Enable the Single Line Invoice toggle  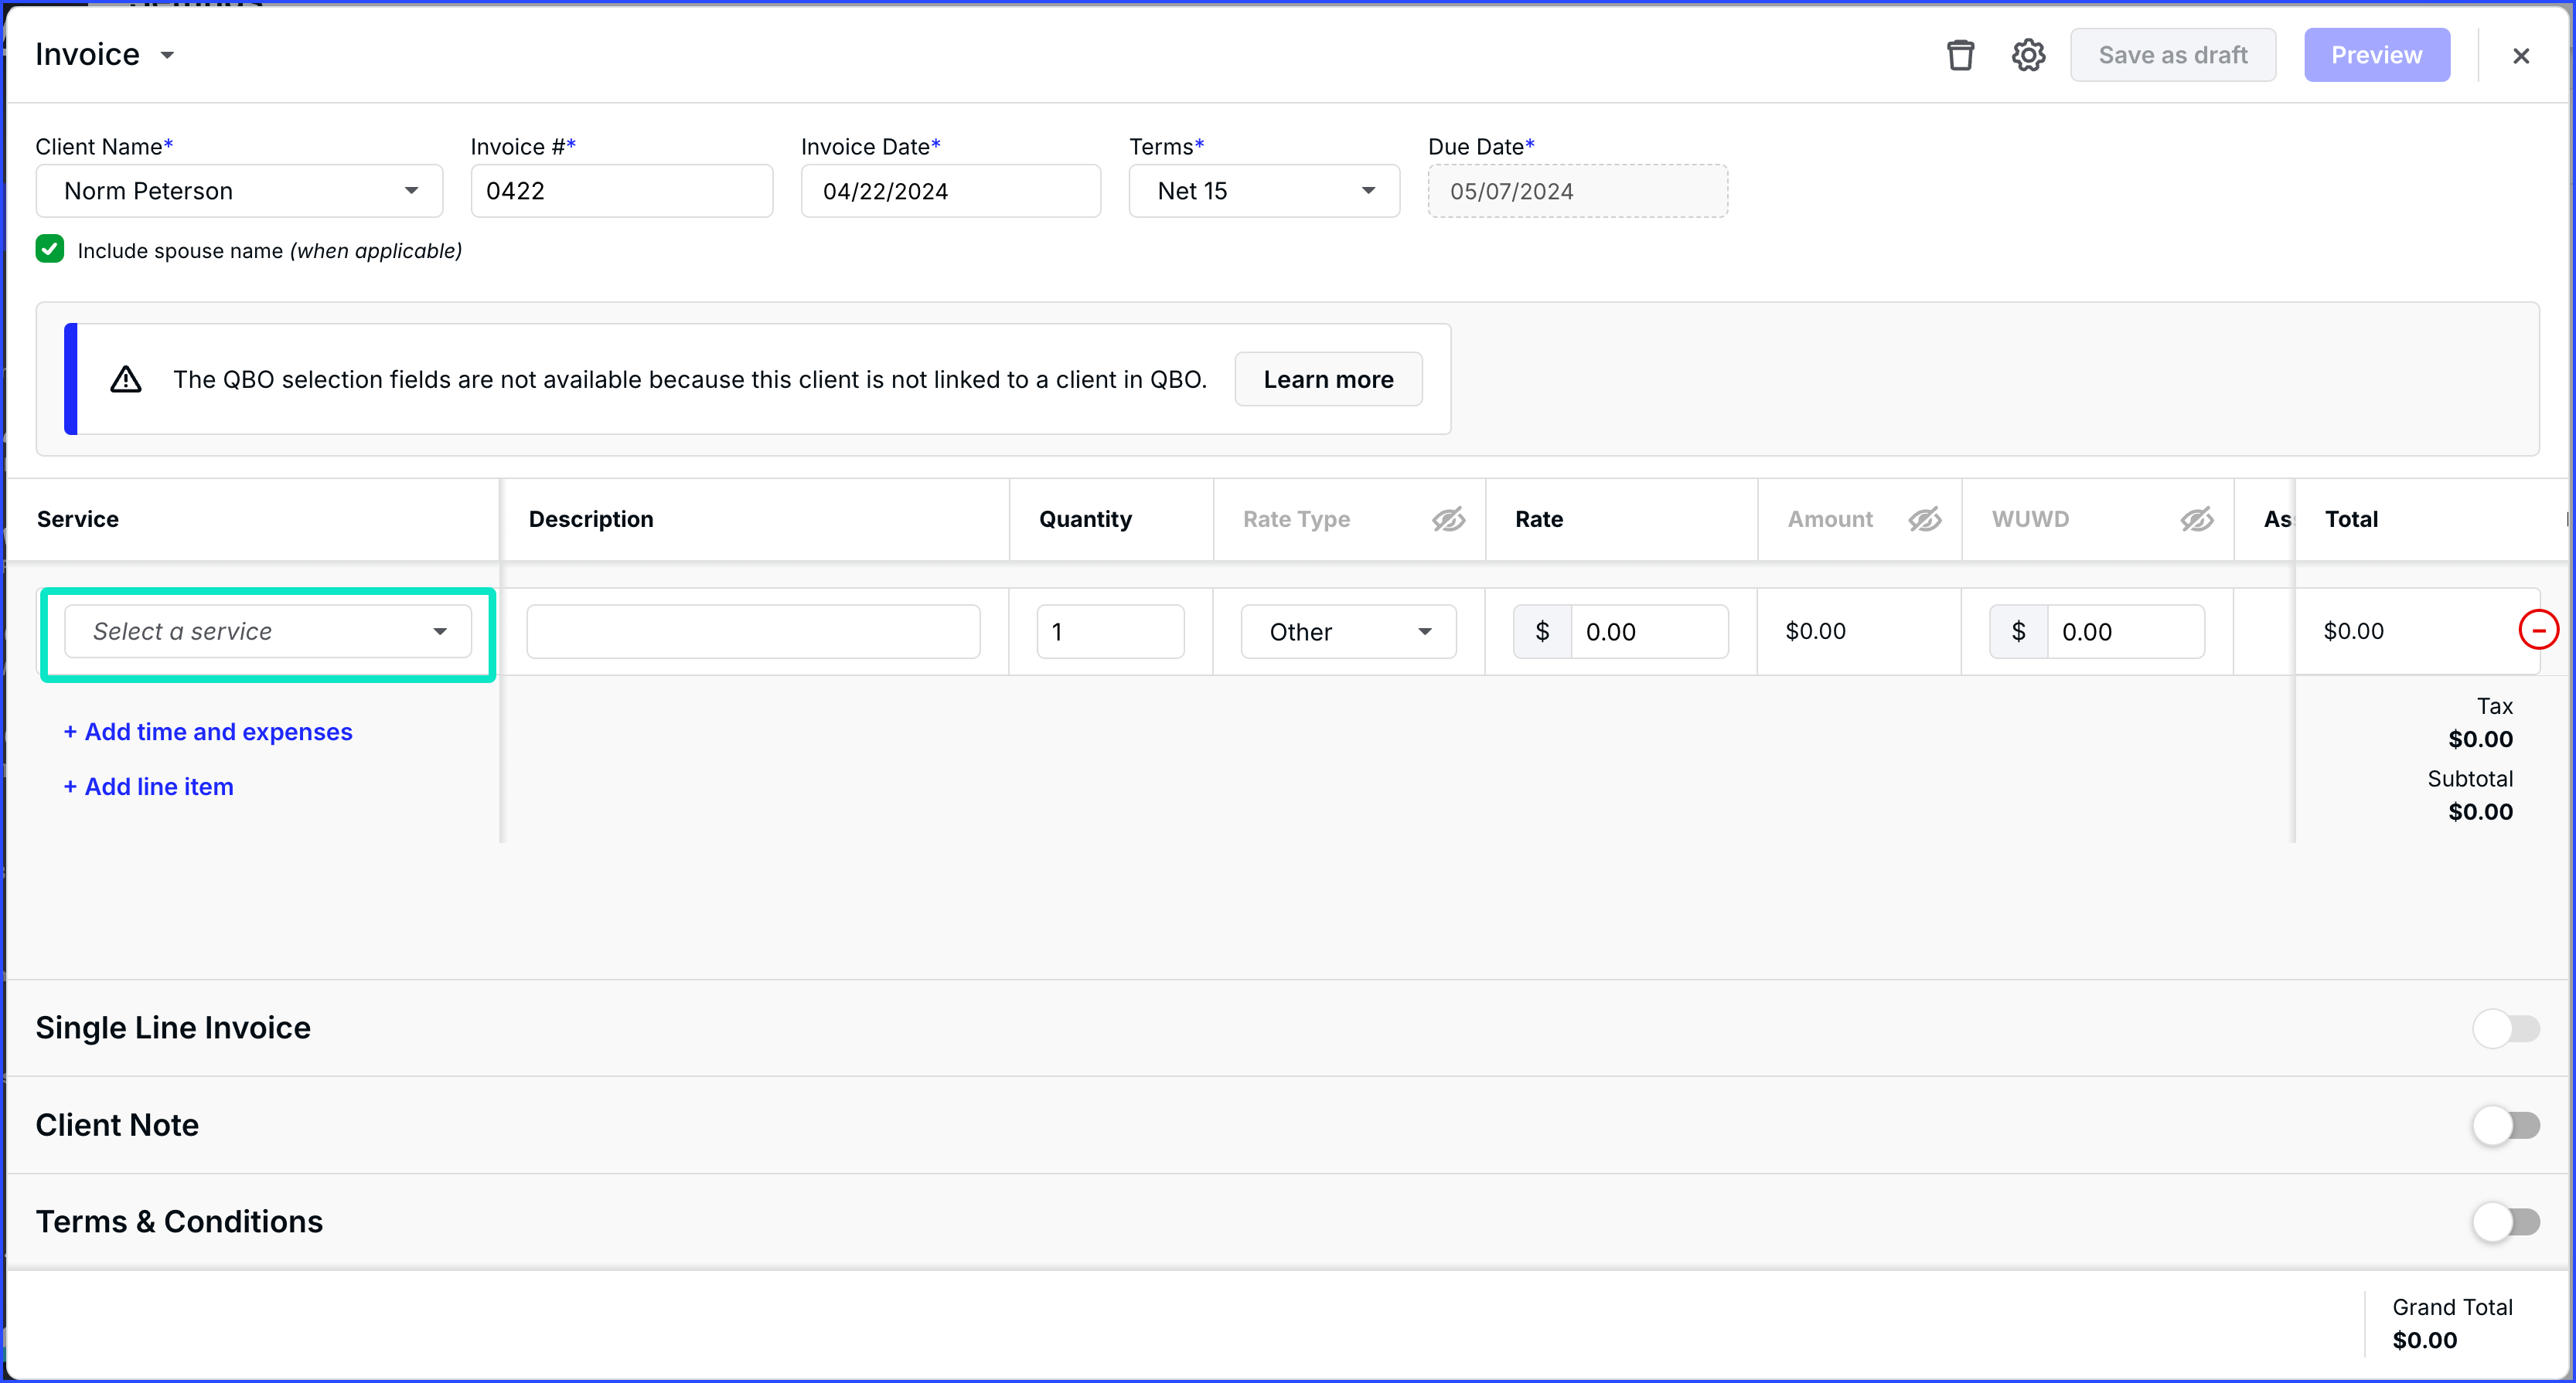(2506, 1028)
